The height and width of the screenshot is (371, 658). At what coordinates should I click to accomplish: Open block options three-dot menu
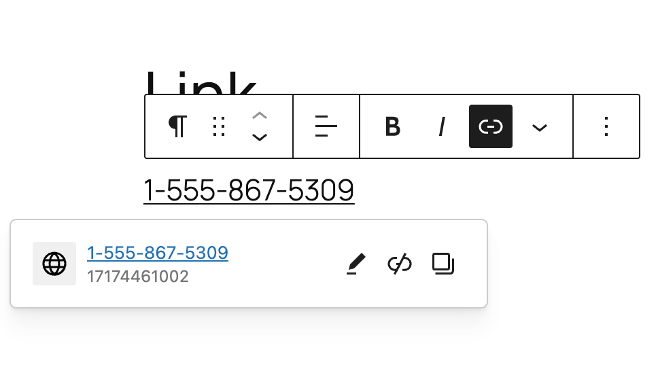pyautogui.click(x=606, y=126)
